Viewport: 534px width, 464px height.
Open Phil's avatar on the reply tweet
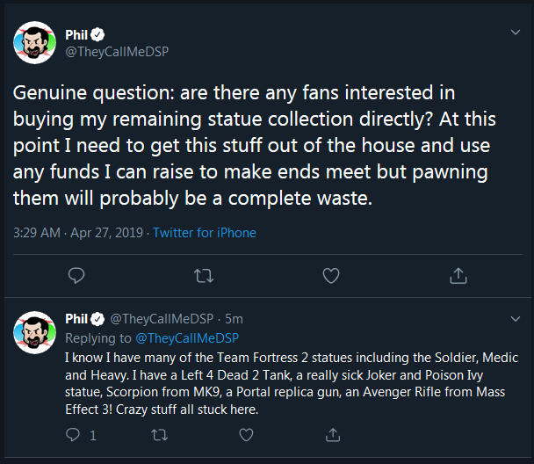(34, 332)
